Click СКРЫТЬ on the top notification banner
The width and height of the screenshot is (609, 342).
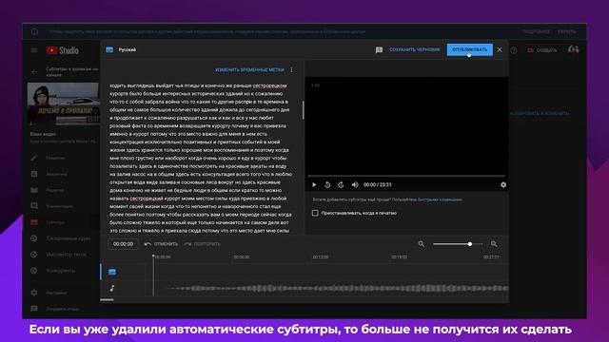(567, 31)
